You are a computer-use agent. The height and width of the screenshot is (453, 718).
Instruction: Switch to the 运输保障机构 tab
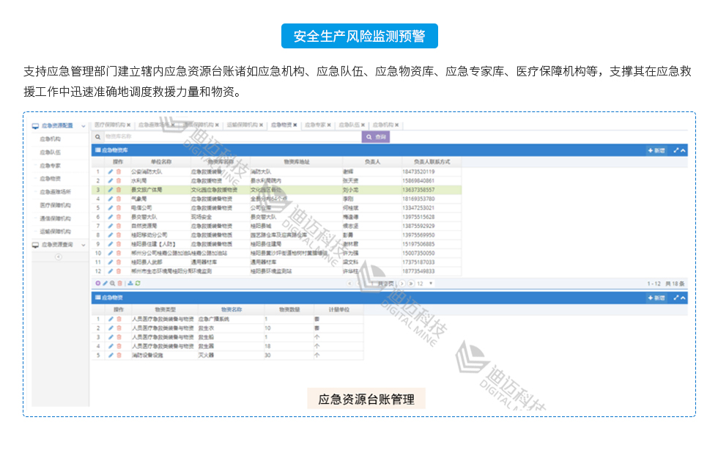point(242,125)
